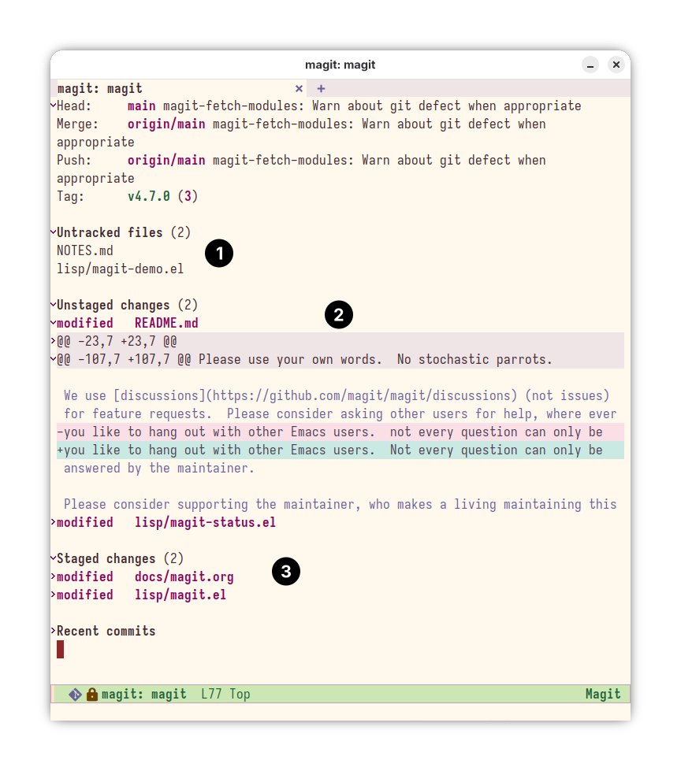Click the 'Staged changes (2)' heading

click(x=120, y=558)
